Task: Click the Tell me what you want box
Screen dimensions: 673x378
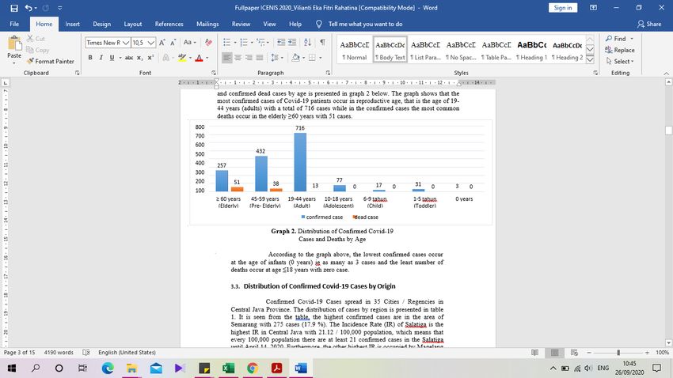Action: [365, 24]
